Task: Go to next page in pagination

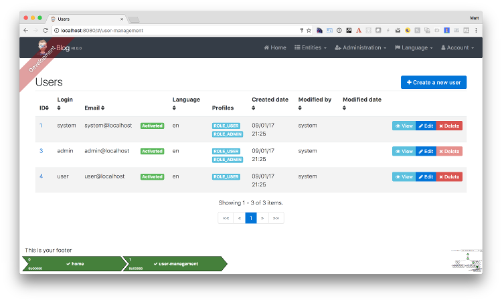Action: click(x=262, y=218)
